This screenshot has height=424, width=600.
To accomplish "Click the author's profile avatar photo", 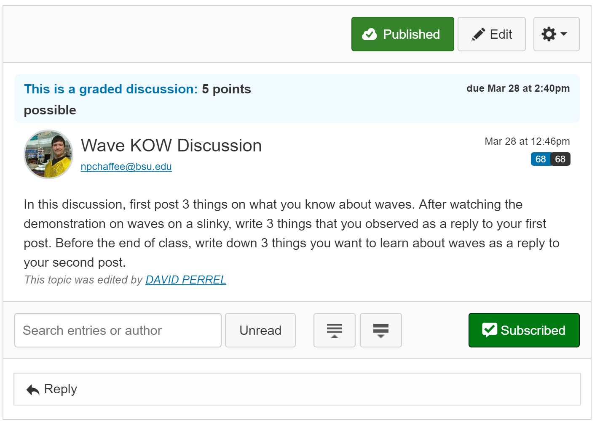I will click(48, 154).
